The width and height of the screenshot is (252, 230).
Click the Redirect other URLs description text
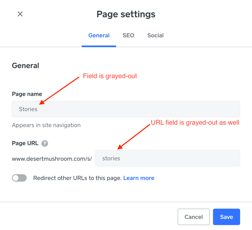click(77, 178)
